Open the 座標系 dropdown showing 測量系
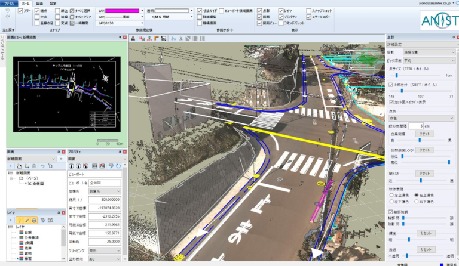The width and height of the screenshot is (459, 266). (x=105, y=191)
